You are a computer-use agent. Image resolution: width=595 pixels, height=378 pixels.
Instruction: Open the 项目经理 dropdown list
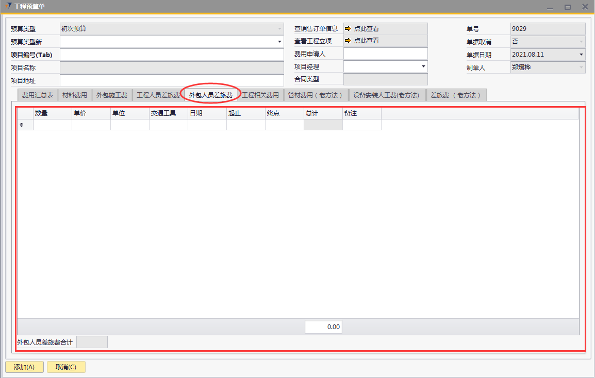[423, 66]
